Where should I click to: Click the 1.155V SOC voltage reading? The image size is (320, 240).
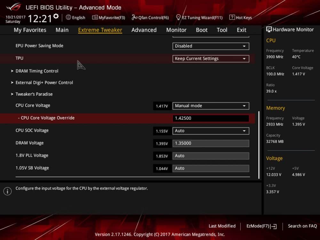(162, 131)
